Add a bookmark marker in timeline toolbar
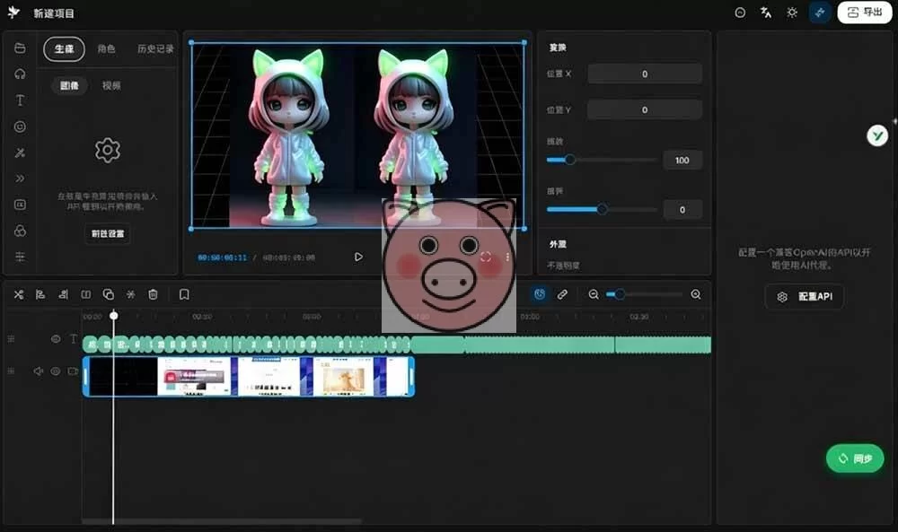 (x=184, y=294)
